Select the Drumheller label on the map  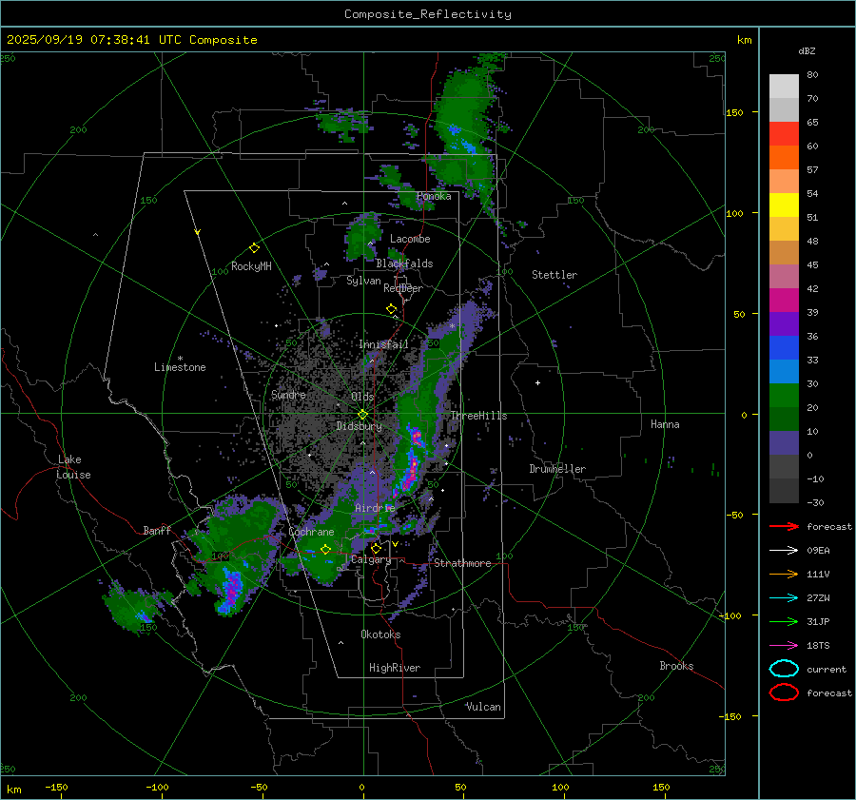(557, 469)
